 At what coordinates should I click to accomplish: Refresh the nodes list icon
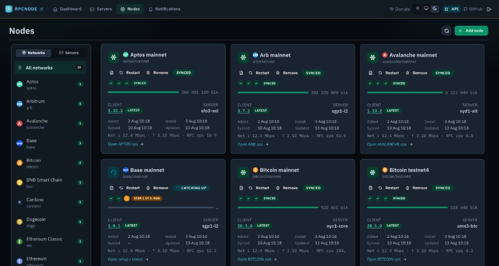click(x=446, y=31)
